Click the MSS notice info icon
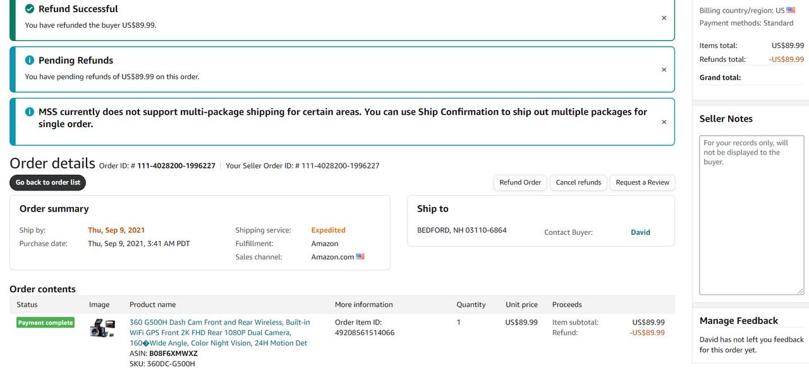This screenshot has height=368, width=809. coord(30,112)
